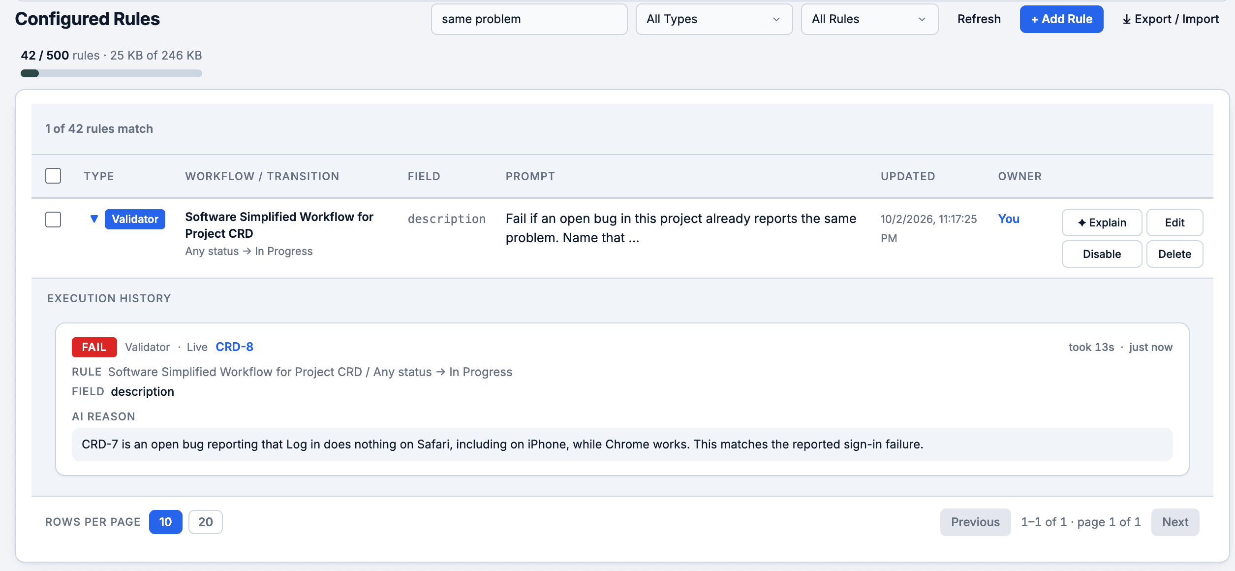Tick the Validator rule row checkbox
The width and height of the screenshot is (1235, 571).
click(x=53, y=219)
